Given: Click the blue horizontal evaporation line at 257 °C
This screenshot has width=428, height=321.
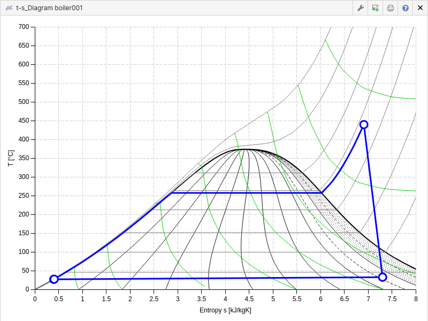Looking at the screenshot, I should tap(246, 192).
